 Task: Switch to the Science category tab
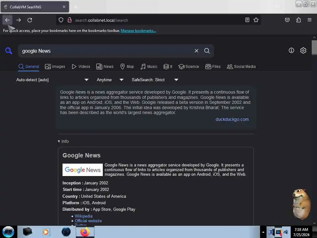[189, 67]
